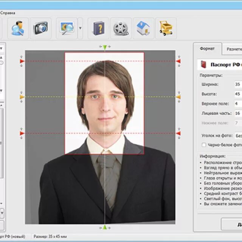The image size is (242, 242).
Task: Open dropdown arrow beside image viewer icon
Action: (80, 28)
